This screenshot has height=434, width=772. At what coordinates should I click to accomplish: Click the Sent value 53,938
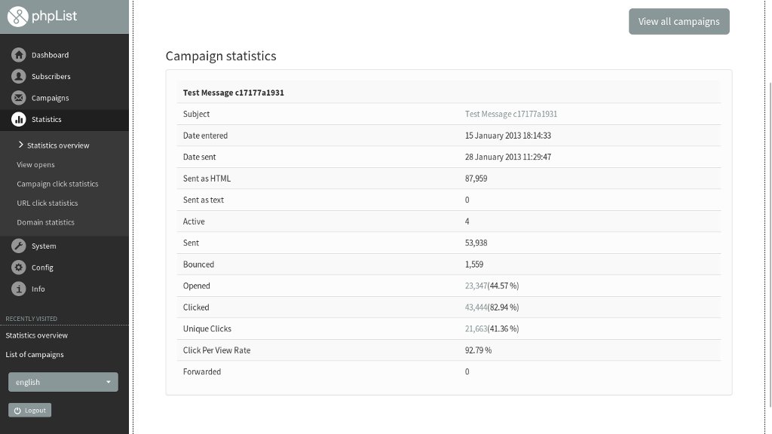click(x=476, y=243)
